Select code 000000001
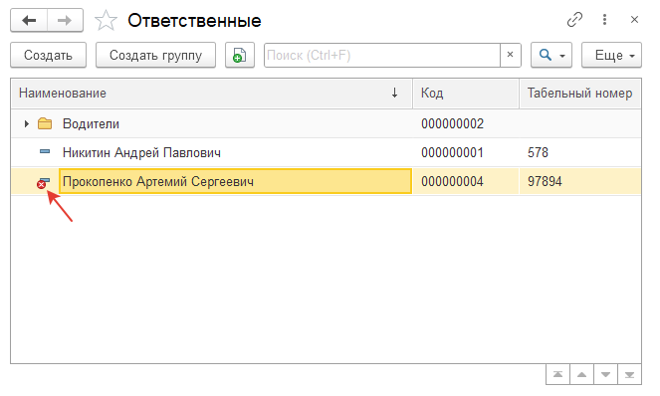 (x=453, y=152)
